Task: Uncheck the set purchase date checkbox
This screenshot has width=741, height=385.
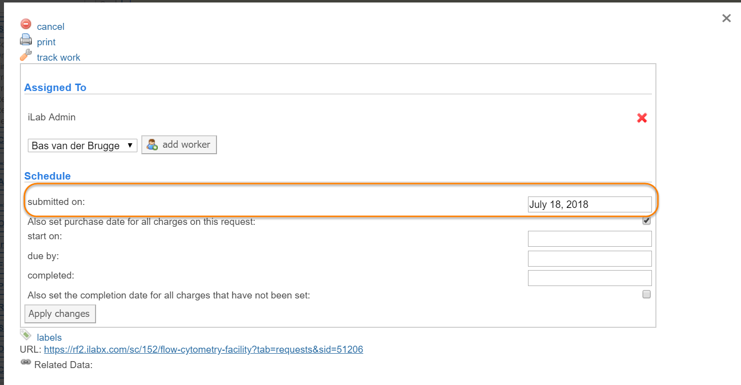Action: click(x=646, y=221)
